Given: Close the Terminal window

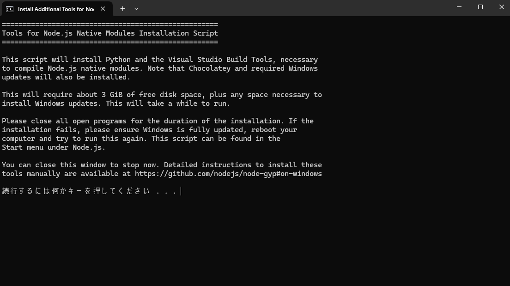Looking at the screenshot, I should pyautogui.click(x=501, y=7).
